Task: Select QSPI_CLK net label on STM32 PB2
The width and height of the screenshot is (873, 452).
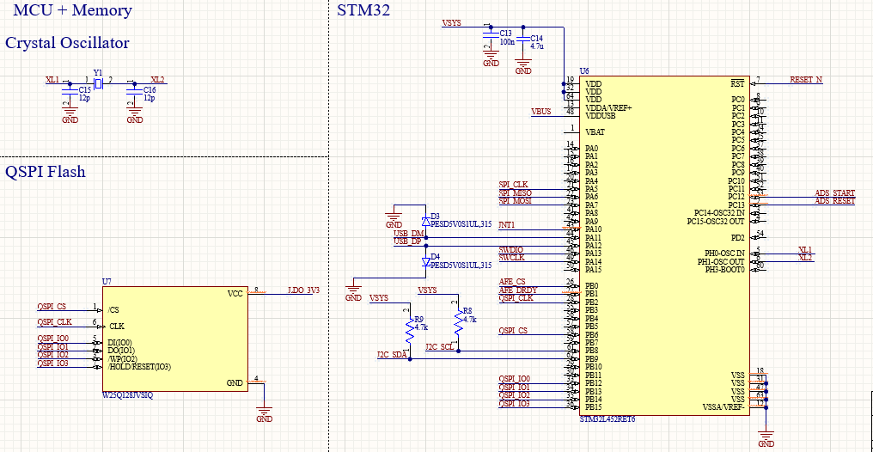Action: tap(516, 298)
